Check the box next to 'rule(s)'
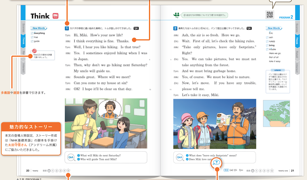The height and width of the screenshot is (180, 307). 267,42
